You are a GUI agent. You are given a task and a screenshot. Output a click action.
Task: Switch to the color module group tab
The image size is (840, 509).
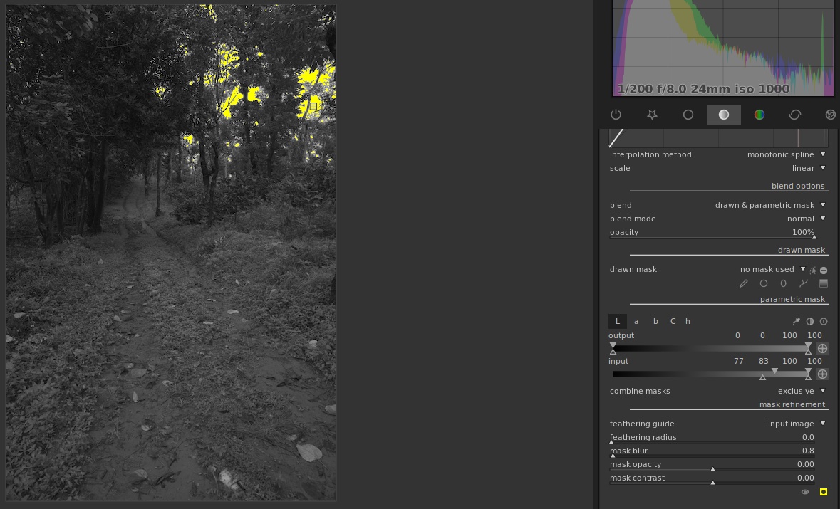759,115
